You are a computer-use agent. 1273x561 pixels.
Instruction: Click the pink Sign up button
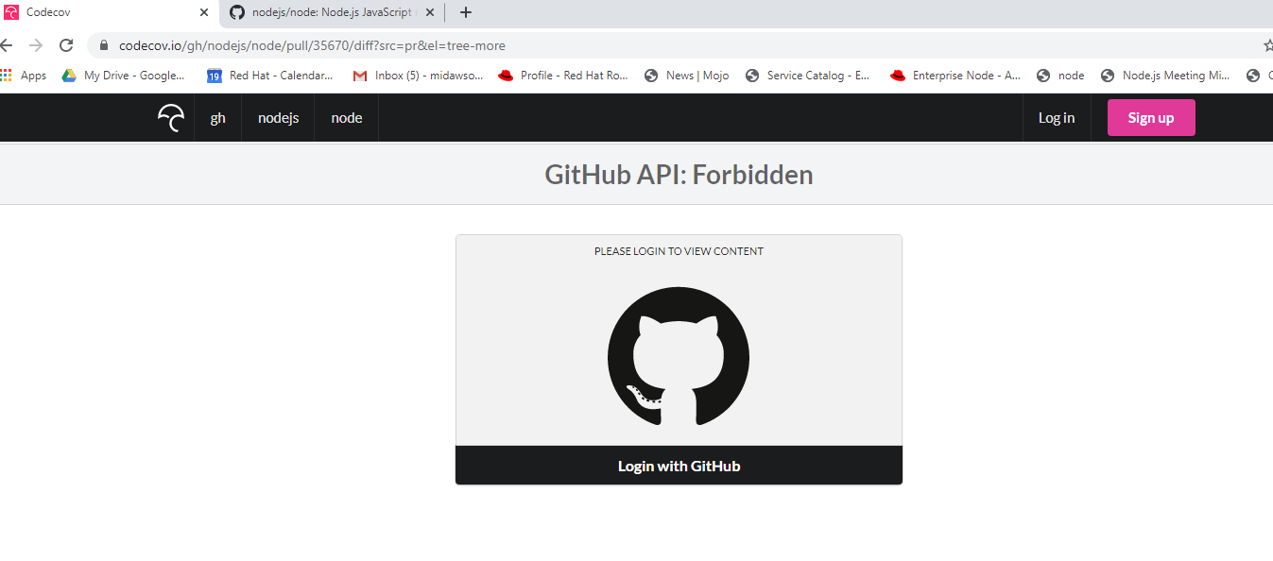(x=1150, y=118)
